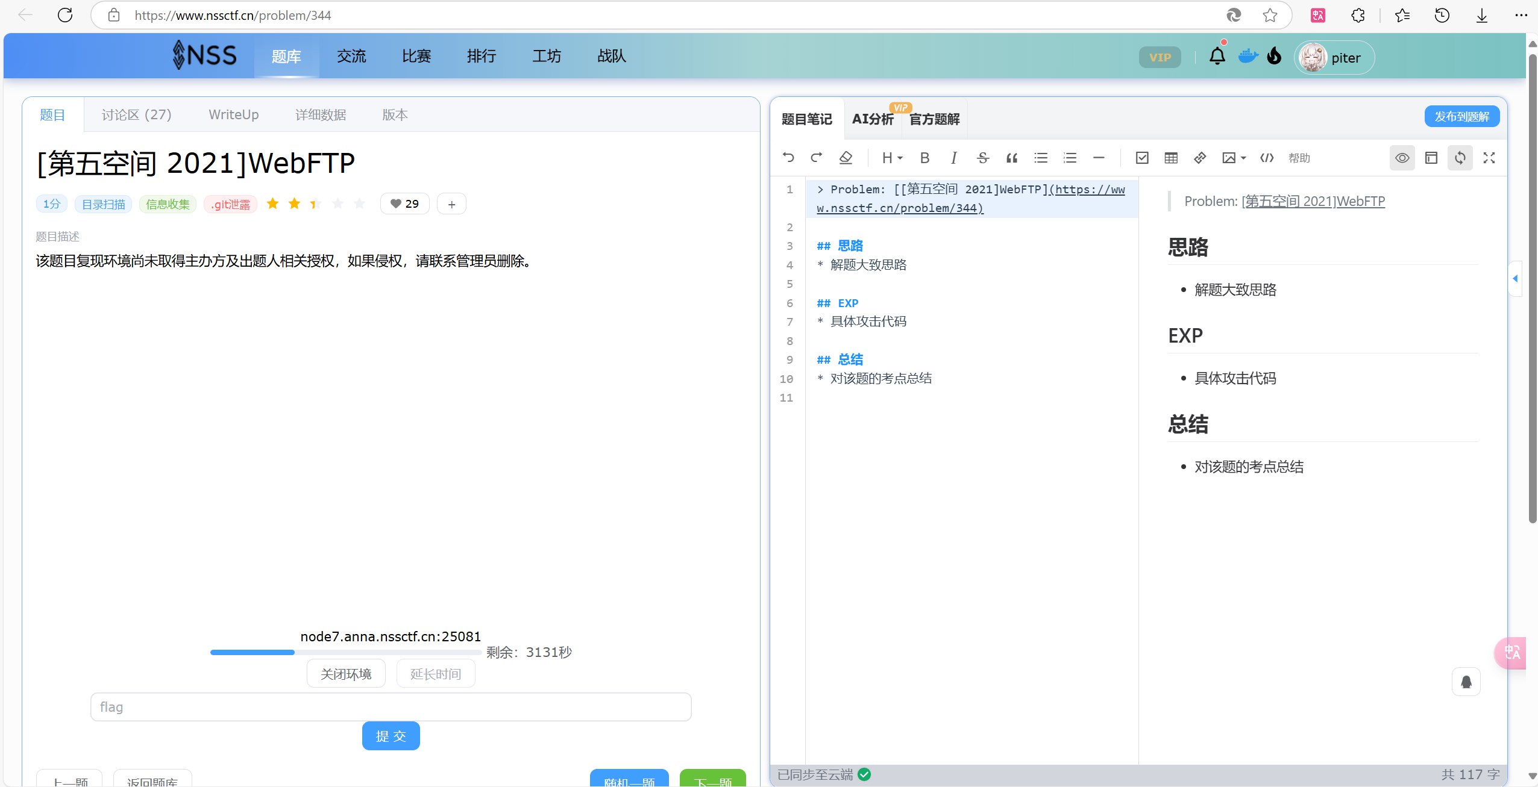Click the flag input field
Viewport: 1538px width, 787px height.
pos(391,707)
